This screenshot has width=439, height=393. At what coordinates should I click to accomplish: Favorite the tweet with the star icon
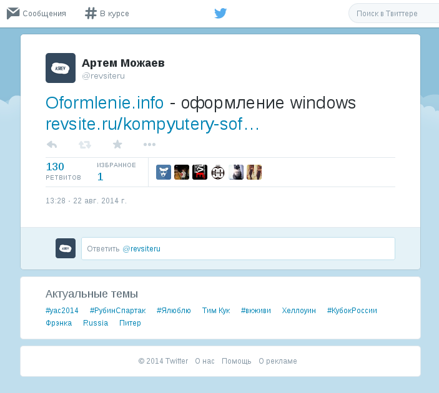click(117, 144)
